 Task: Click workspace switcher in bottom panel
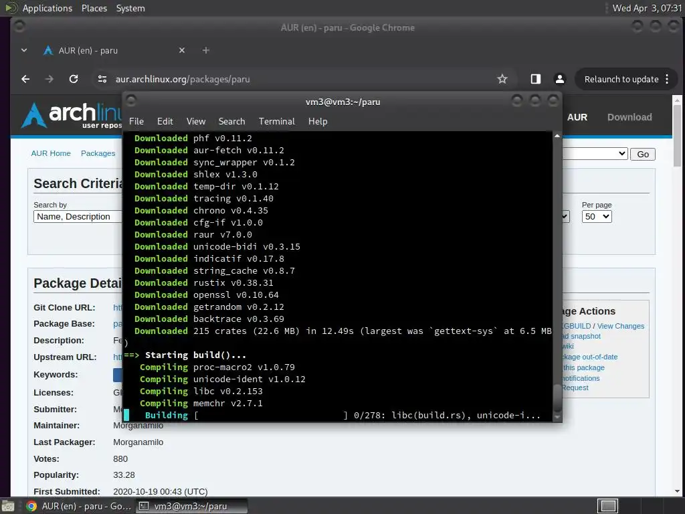(x=607, y=506)
